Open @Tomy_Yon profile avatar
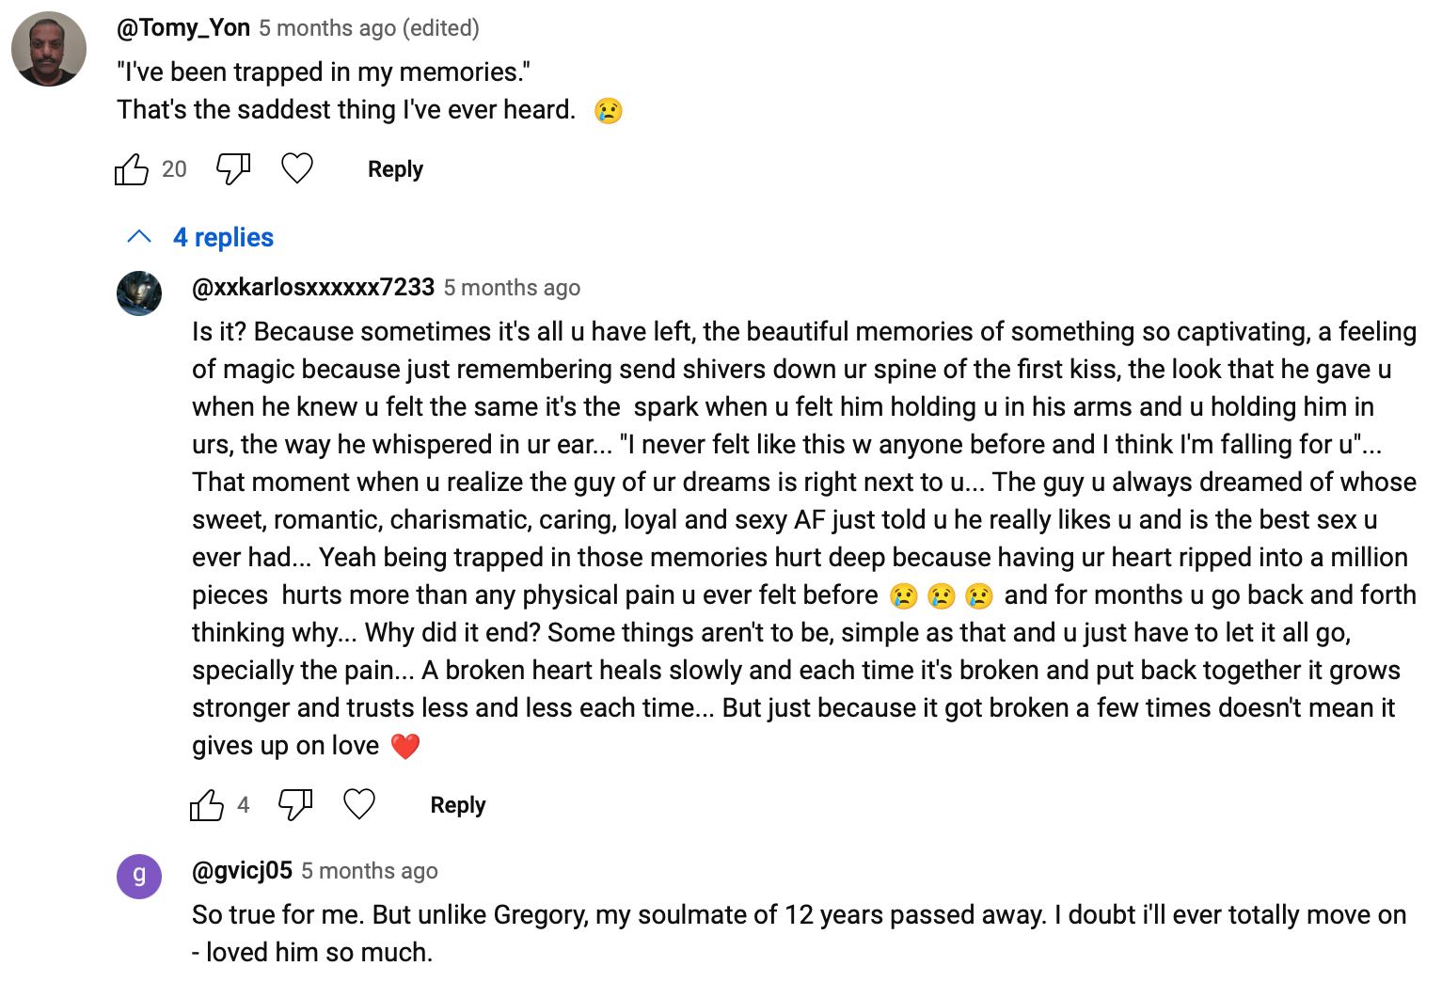The height and width of the screenshot is (982, 1442). [49, 49]
